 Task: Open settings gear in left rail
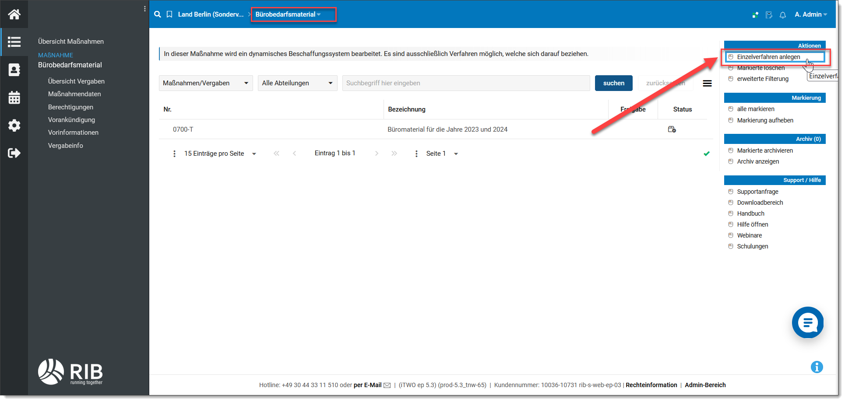click(x=14, y=126)
